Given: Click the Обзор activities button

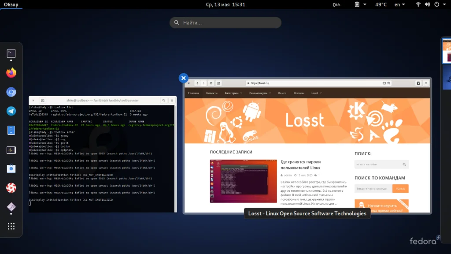Looking at the screenshot, I should pos(11,4).
